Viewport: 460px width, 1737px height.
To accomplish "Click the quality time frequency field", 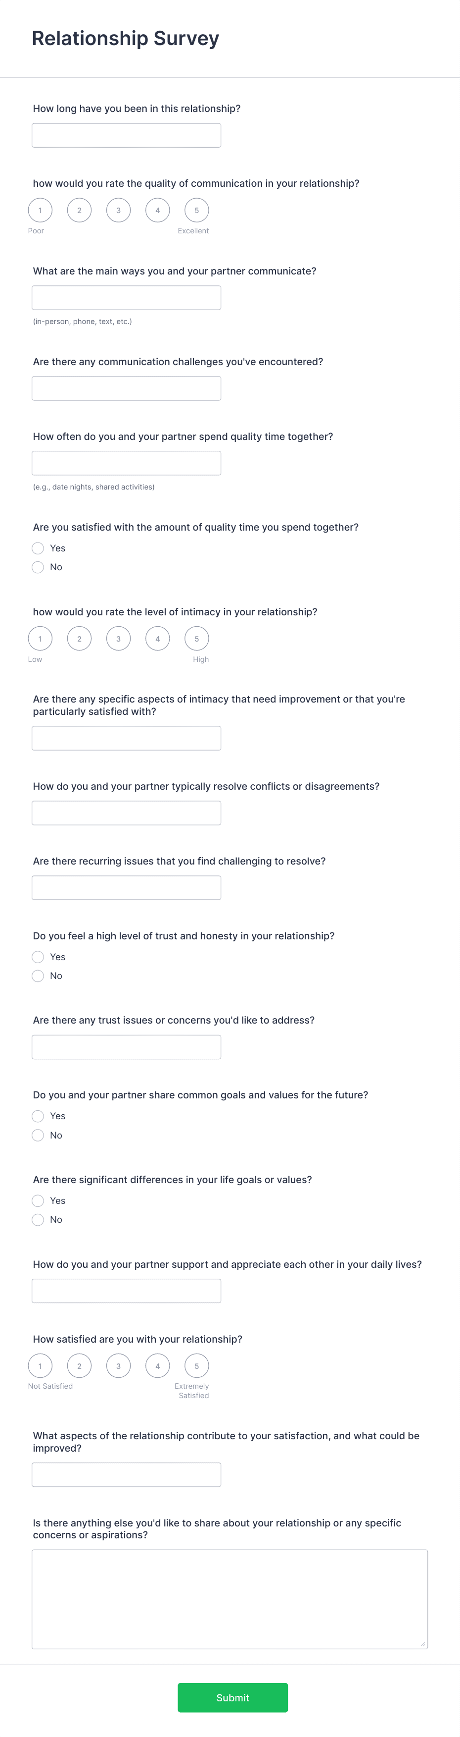I will 126,463.
